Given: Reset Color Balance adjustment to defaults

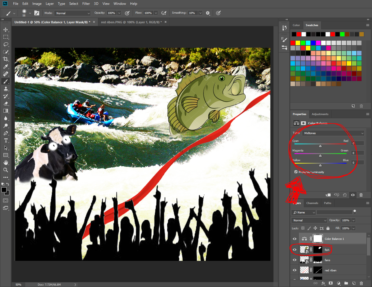Looking at the screenshot, I should [344, 195].
